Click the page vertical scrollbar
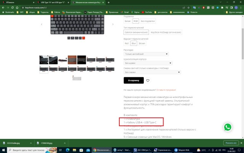Viewport: 244px width, 153px height. (x=242, y=44)
